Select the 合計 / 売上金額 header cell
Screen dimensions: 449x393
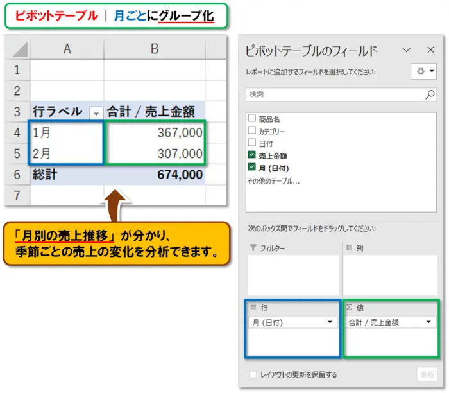(x=155, y=112)
